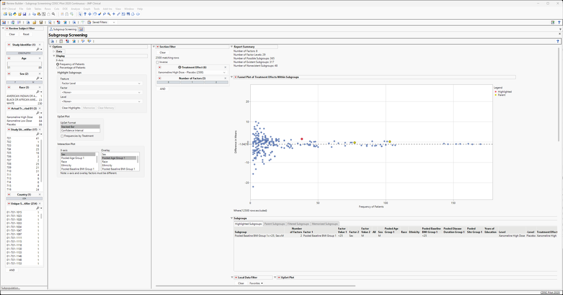Select Percentage of Patients radio button

click(57, 68)
